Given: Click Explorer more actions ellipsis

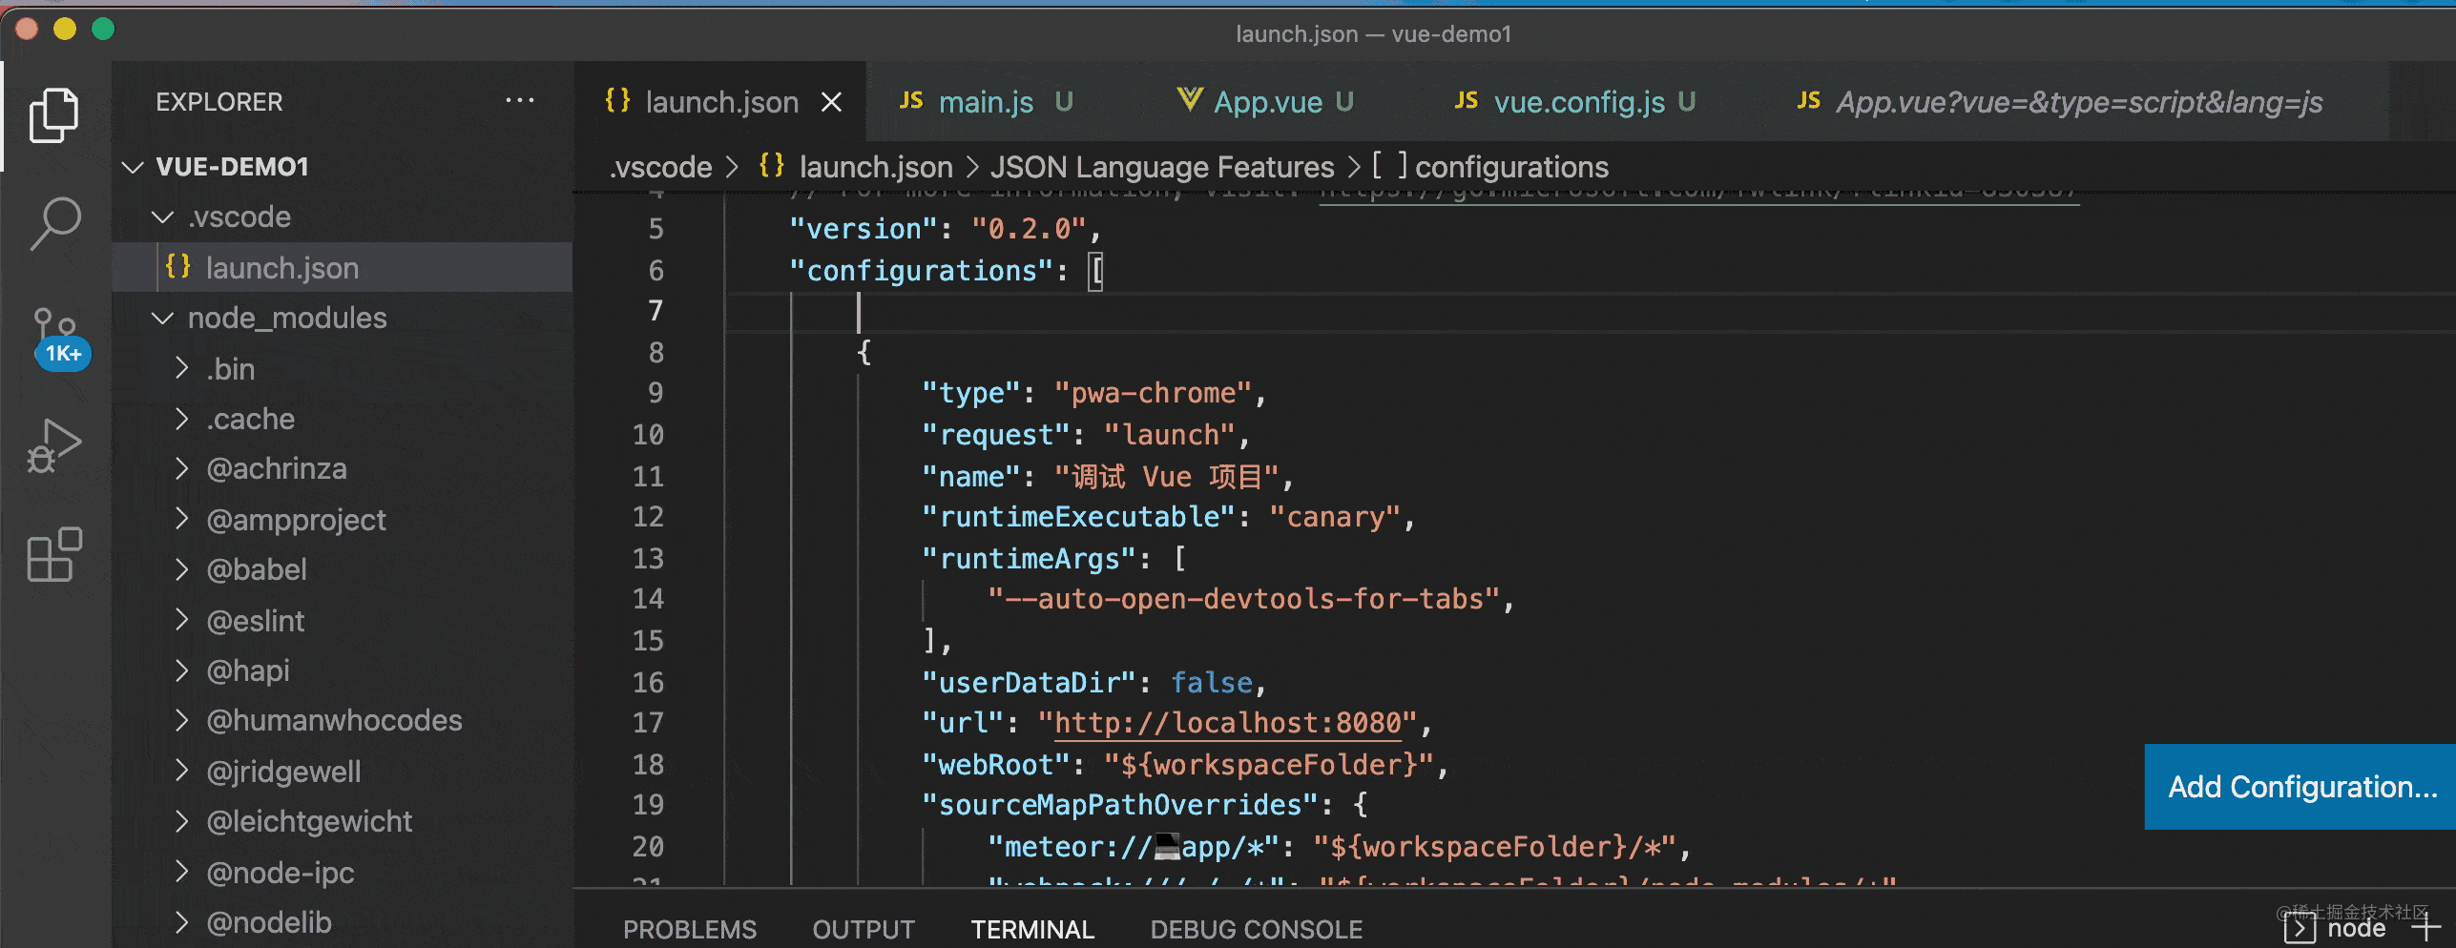Looking at the screenshot, I should pyautogui.click(x=519, y=101).
